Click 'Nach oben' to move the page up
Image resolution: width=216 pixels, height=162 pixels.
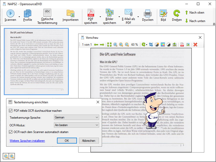(x=195, y=12)
